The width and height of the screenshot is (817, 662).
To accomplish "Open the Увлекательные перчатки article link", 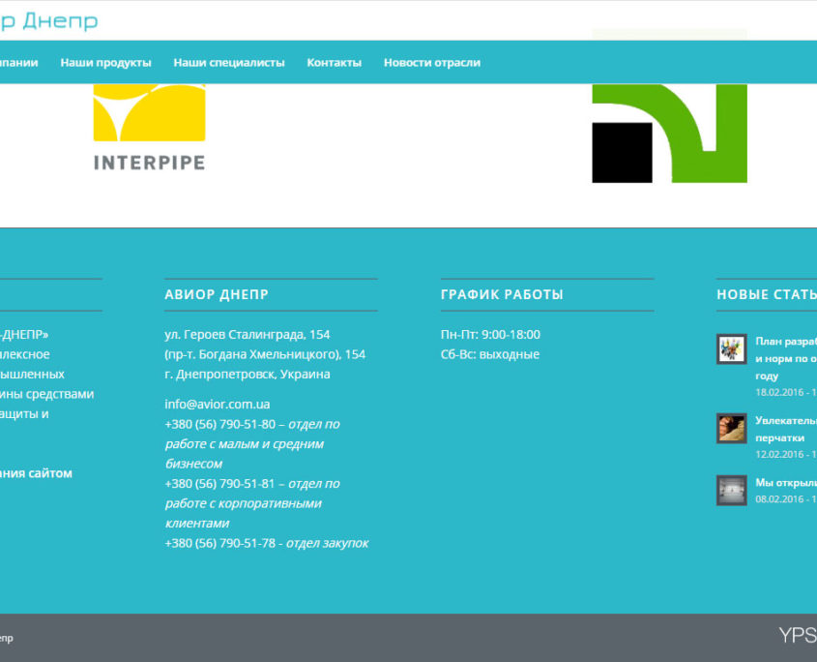I will [786, 429].
